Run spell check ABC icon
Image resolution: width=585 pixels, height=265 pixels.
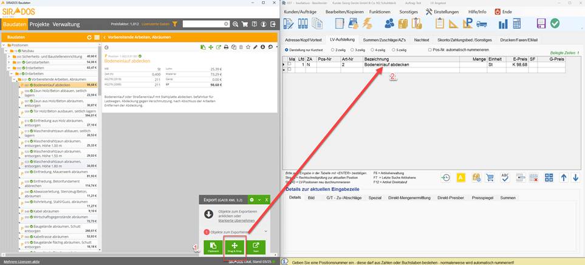(x=505, y=177)
